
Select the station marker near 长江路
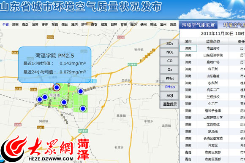coord(64,102)
